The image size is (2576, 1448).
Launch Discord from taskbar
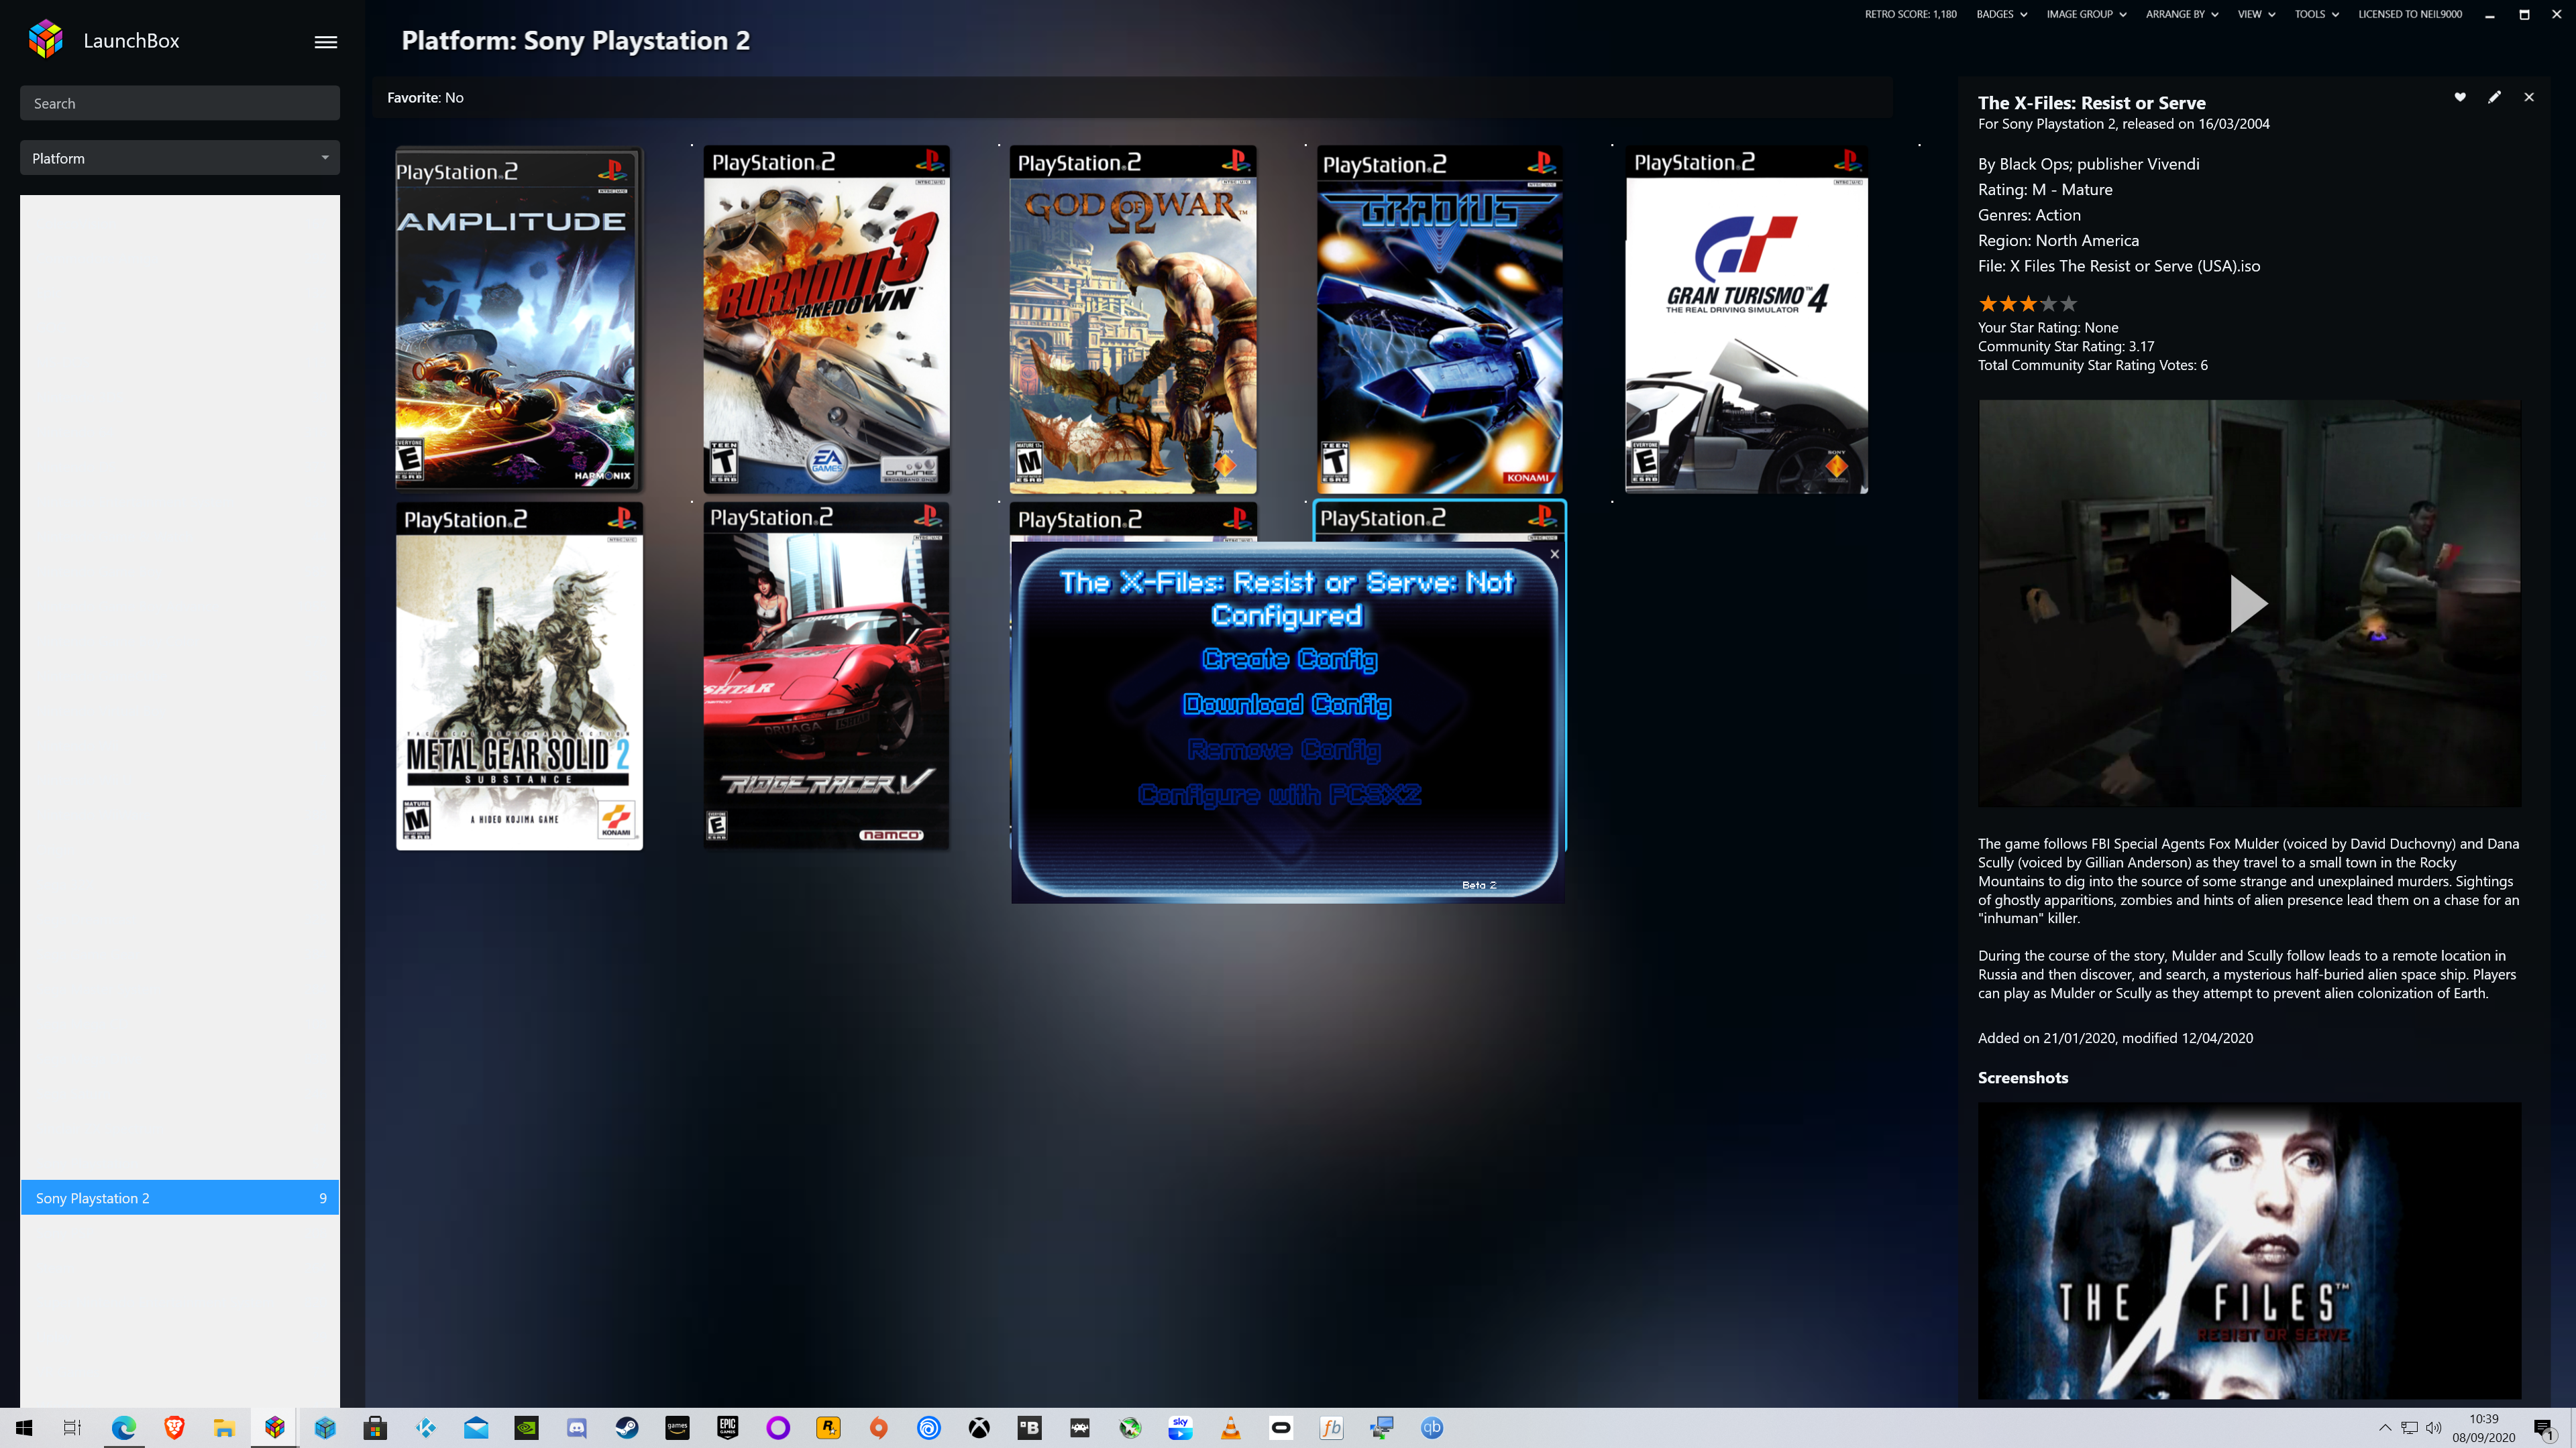pos(577,1427)
